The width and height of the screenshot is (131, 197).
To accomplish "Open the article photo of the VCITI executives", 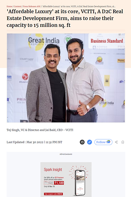I will click(x=66, y=78).
